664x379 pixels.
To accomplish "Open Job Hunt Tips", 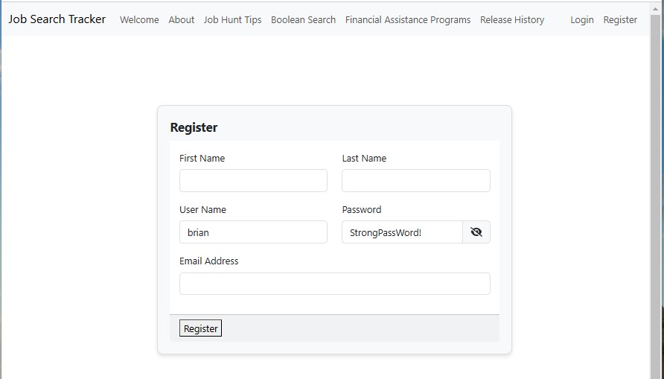I will point(232,20).
